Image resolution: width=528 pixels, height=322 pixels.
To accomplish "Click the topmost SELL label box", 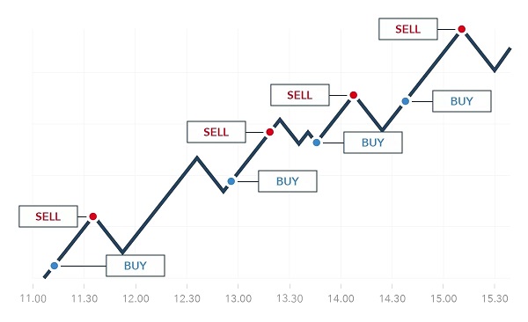I will click(408, 29).
